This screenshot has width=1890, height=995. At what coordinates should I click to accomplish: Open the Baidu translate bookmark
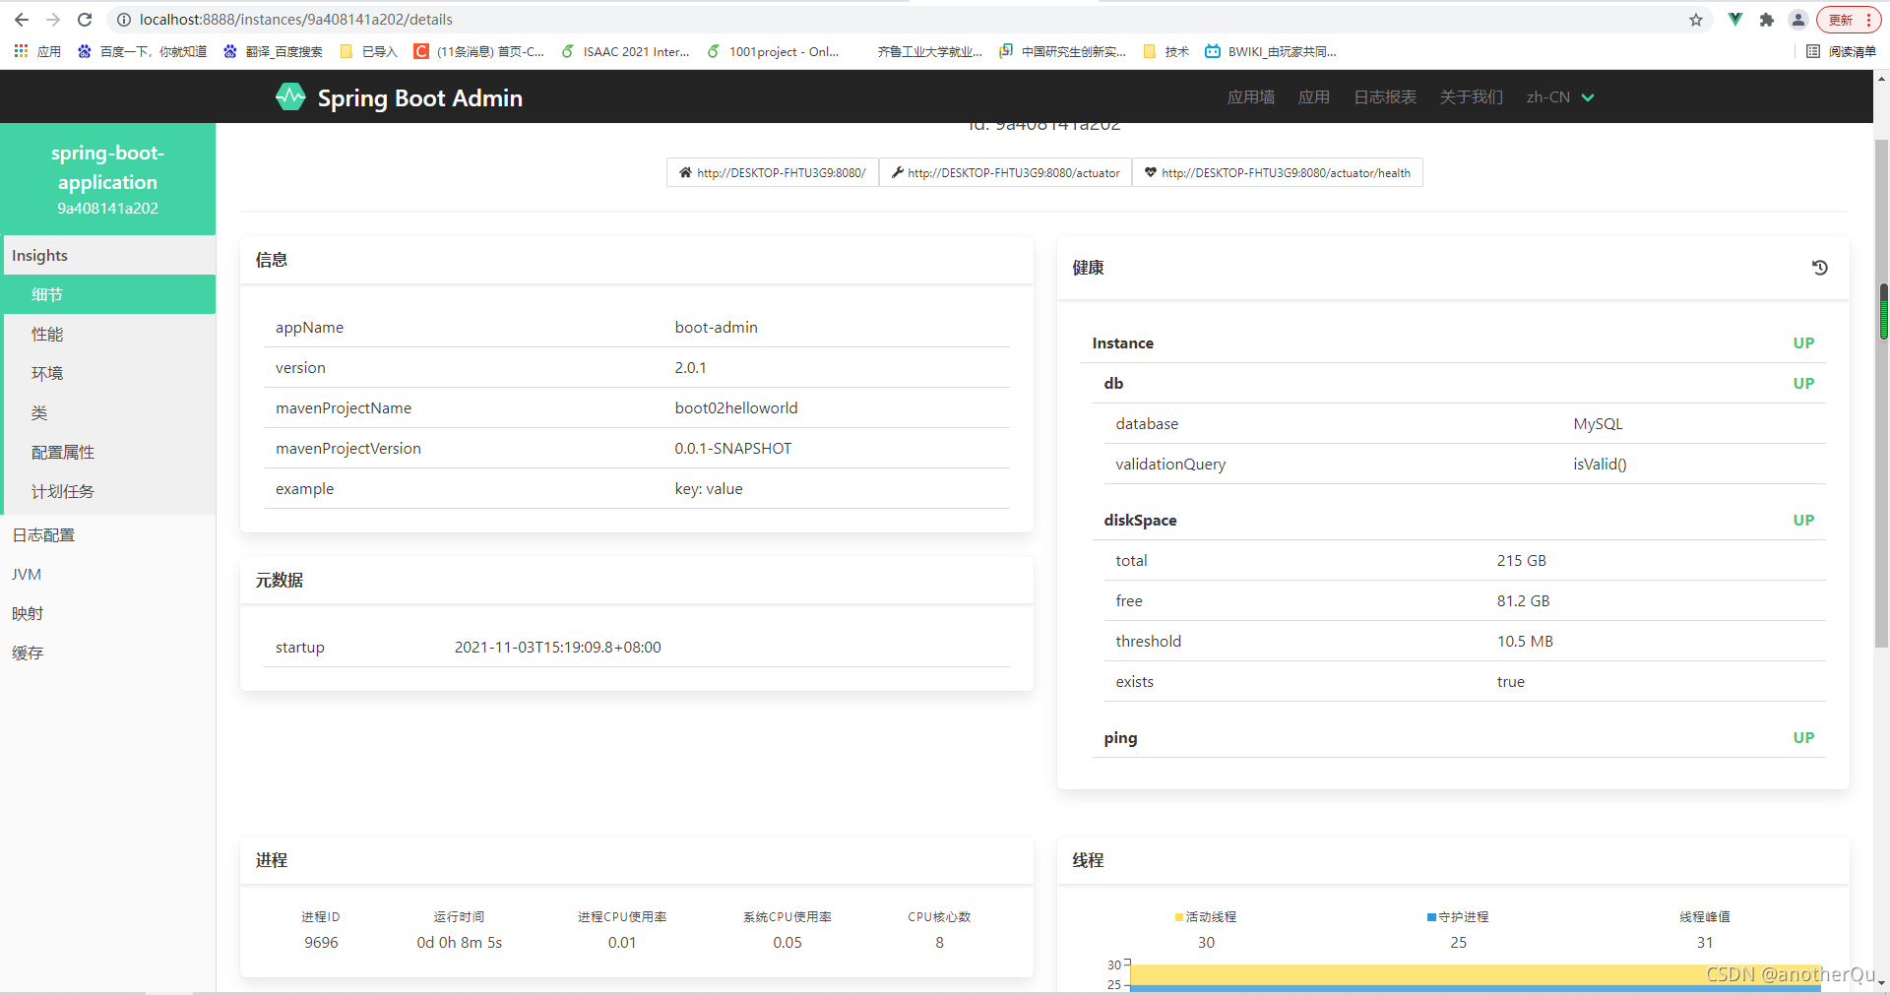coord(273,51)
